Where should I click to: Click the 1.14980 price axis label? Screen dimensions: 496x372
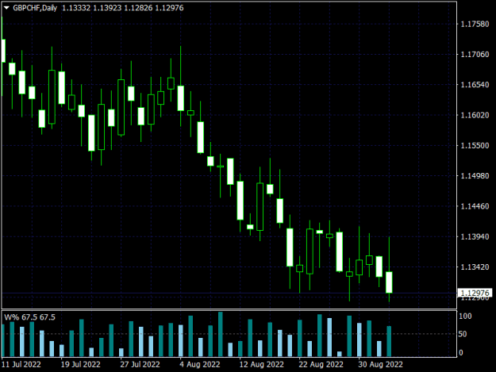475,176
